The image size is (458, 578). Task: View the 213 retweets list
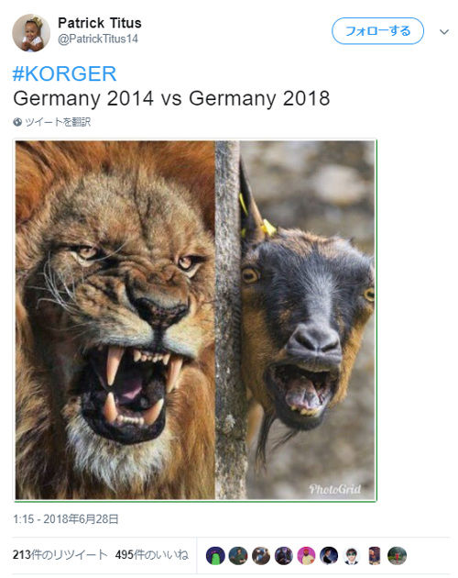click(x=60, y=555)
